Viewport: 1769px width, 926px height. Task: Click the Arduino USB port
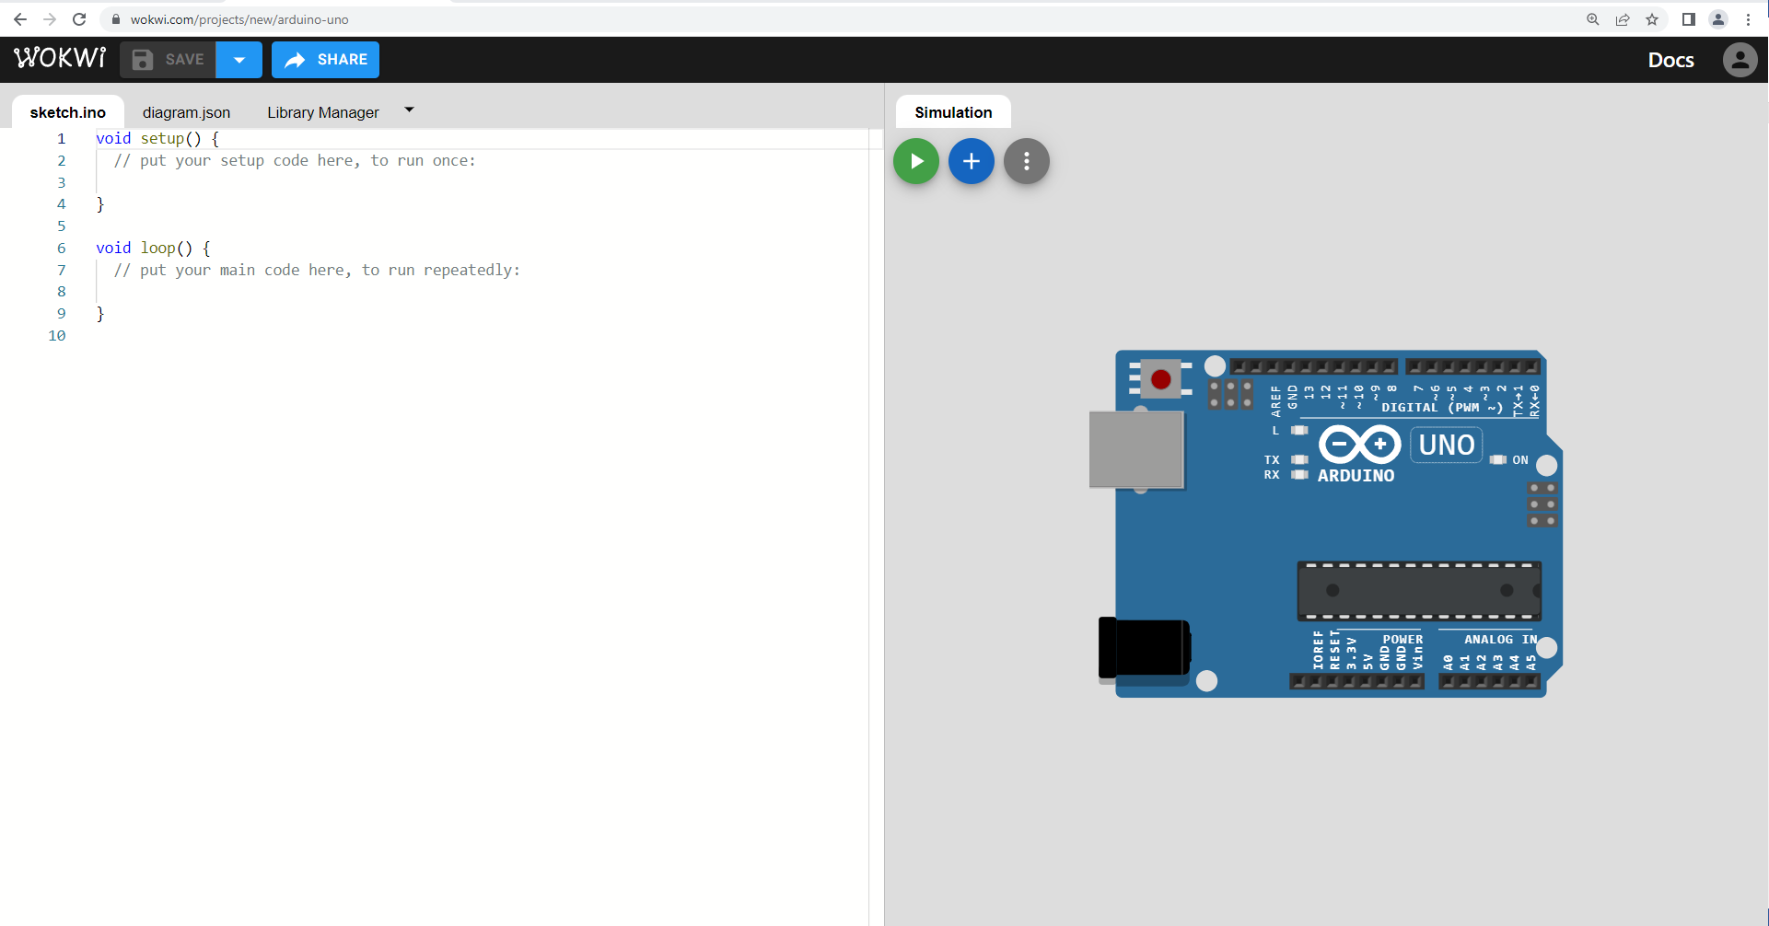pyautogui.click(x=1136, y=449)
